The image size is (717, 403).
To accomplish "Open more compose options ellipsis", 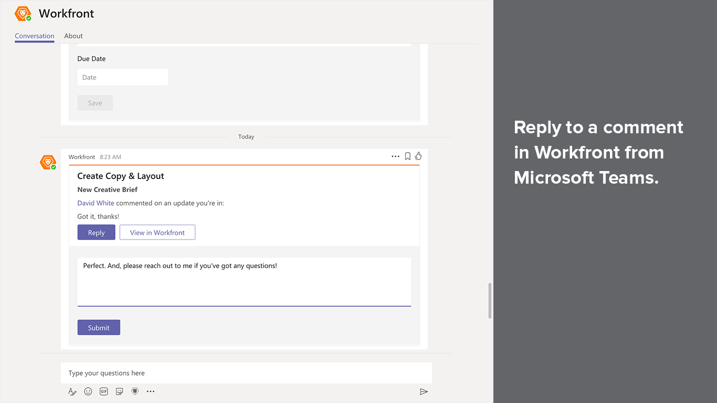I will tap(151, 391).
